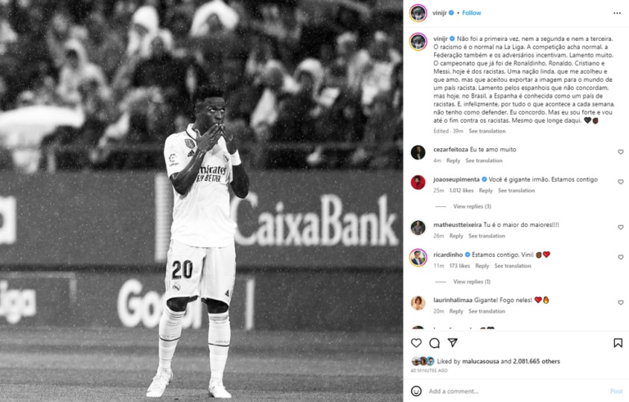Image resolution: width=629 pixels, height=402 pixels.
Task: Open comment bubble icon below post
Action: pos(434,342)
